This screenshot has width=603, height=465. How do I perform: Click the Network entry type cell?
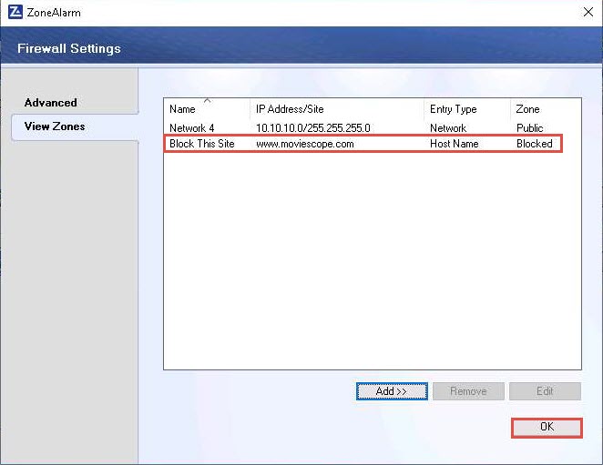(x=448, y=128)
